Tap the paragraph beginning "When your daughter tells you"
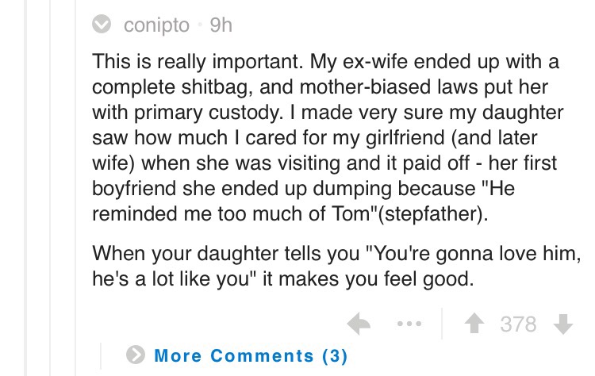Image resolution: width=595 pixels, height=376 pixels. [x=336, y=266]
